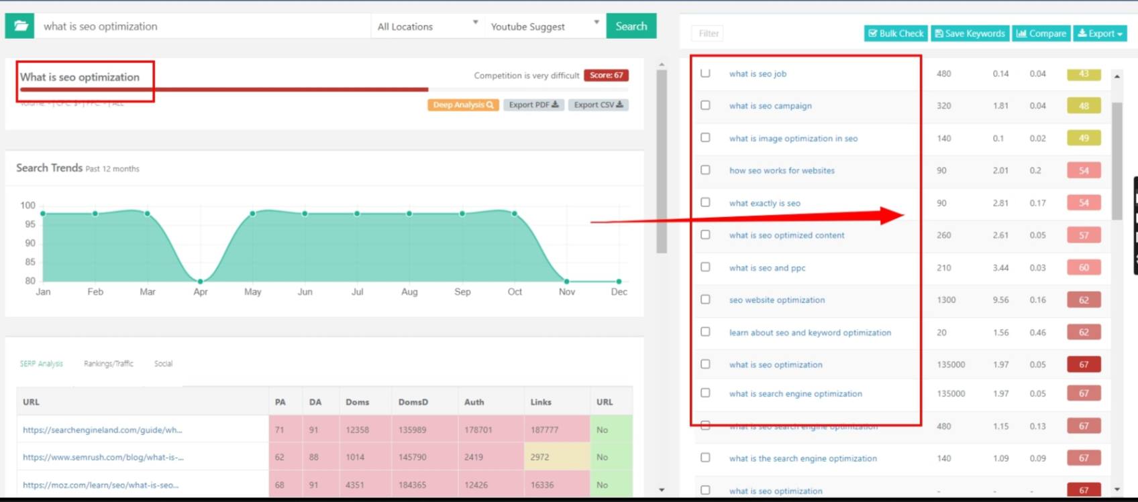Click the Export CSV button
This screenshot has width=1138, height=502.
pyautogui.click(x=598, y=105)
